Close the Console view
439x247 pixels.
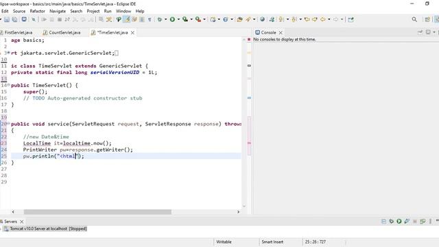pos(281,33)
